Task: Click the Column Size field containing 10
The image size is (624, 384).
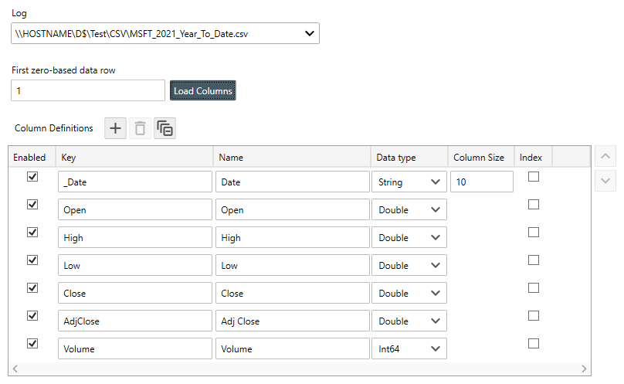Action: click(482, 182)
